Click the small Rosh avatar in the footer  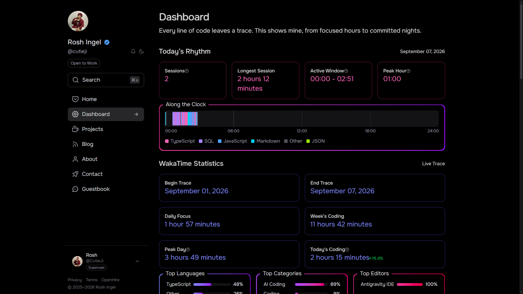pyautogui.click(x=77, y=261)
